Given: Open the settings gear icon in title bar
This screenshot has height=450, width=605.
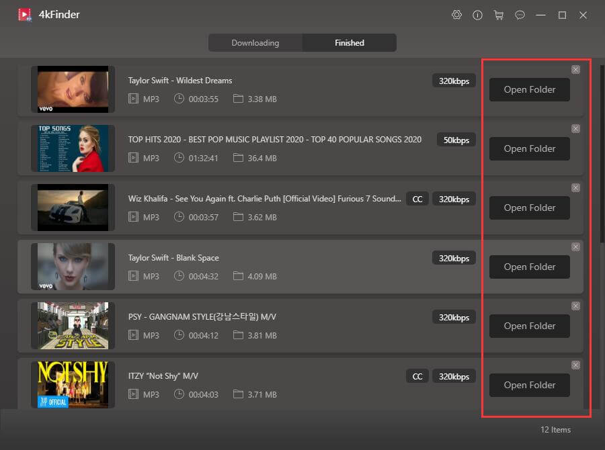Looking at the screenshot, I should 457,15.
